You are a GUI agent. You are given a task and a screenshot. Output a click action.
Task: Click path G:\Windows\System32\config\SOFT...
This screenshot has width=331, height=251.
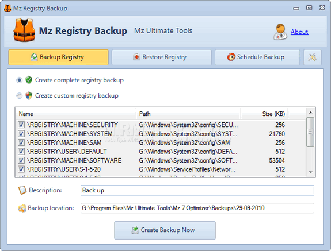click(x=188, y=160)
